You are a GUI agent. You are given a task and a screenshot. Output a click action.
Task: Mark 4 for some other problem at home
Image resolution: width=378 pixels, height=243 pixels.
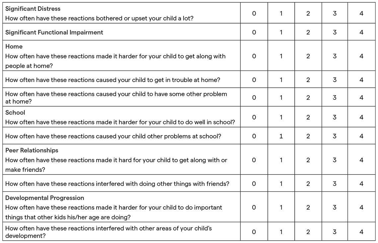coord(361,98)
